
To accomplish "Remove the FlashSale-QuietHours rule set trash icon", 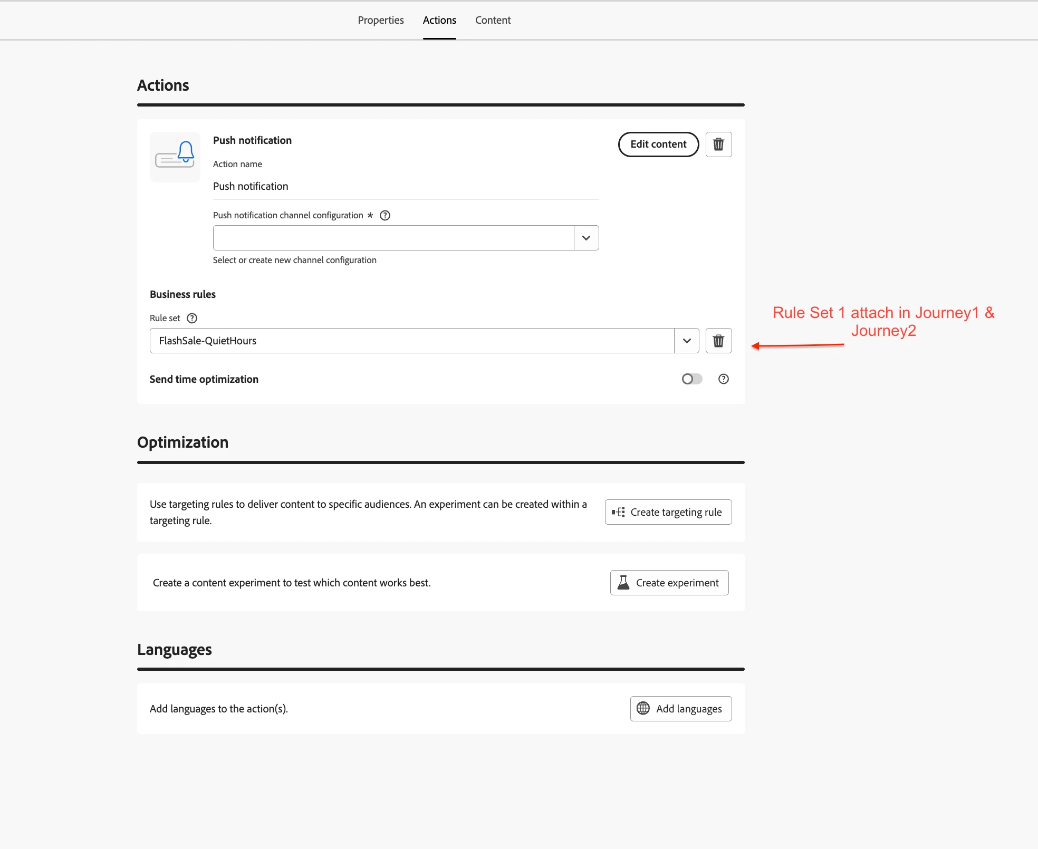I will pyautogui.click(x=718, y=341).
